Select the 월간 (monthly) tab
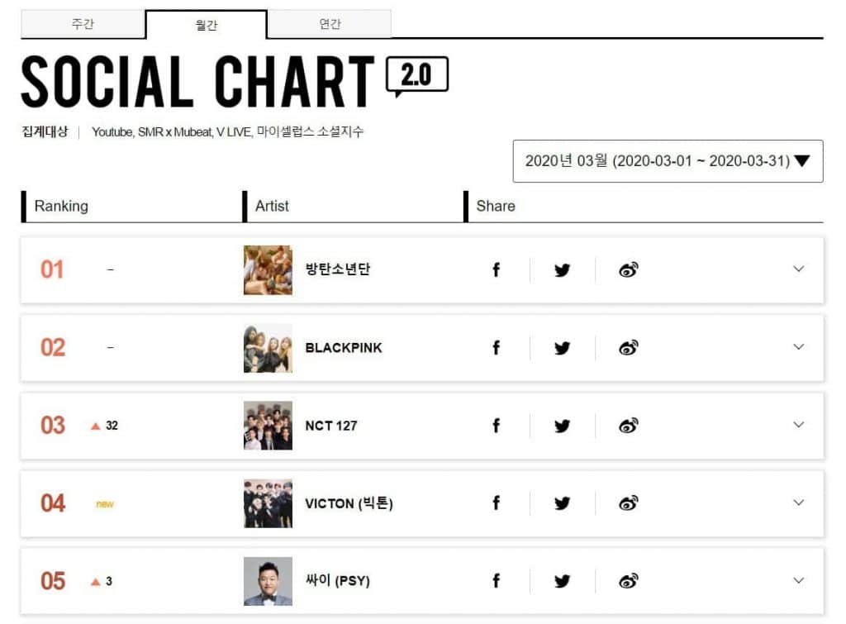 pos(206,25)
